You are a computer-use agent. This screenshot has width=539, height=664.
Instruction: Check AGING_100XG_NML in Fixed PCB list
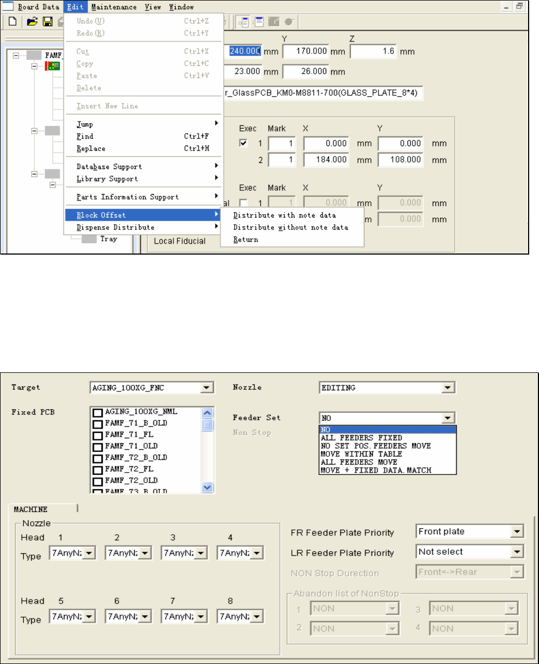pos(98,412)
